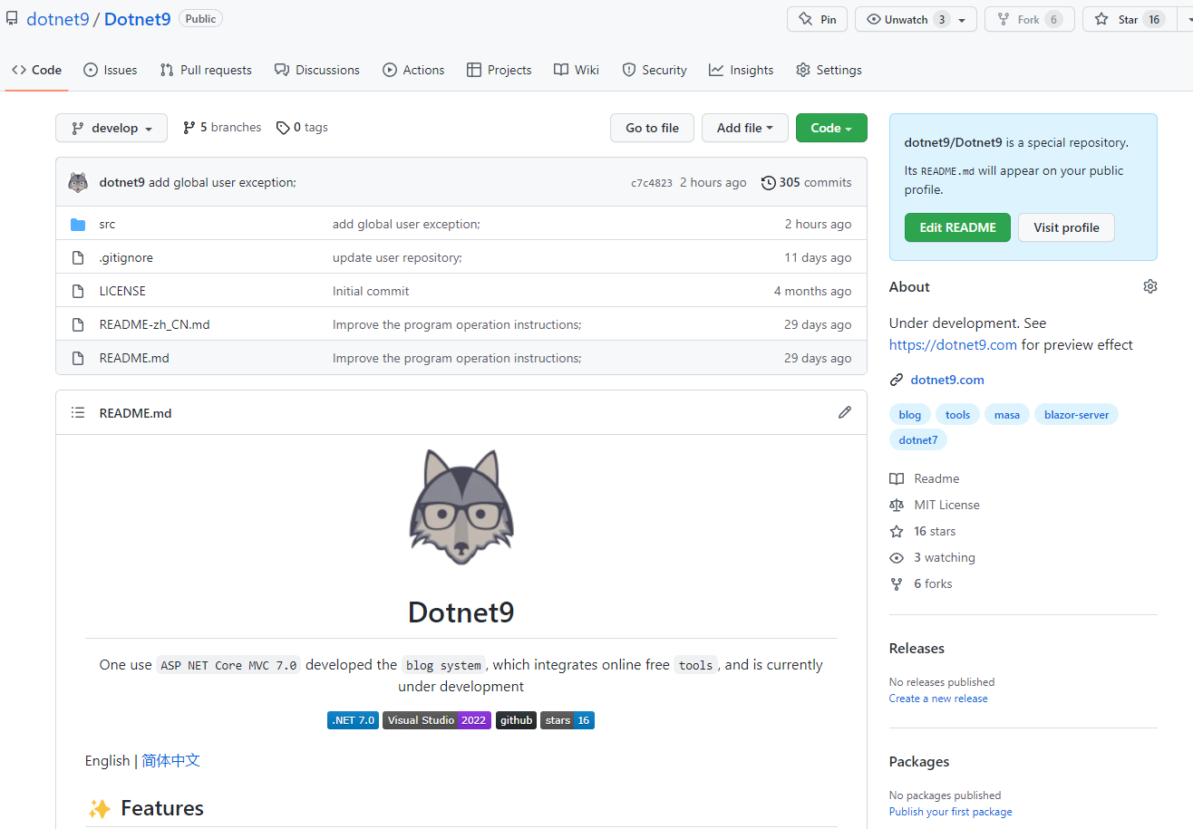Click the github badge in README
Image resolution: width=1193 pixels, height=829 pixels.
tap(516, 720)
